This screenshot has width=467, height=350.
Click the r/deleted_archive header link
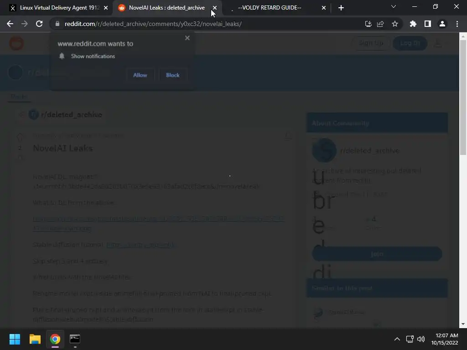pos(72,114)
